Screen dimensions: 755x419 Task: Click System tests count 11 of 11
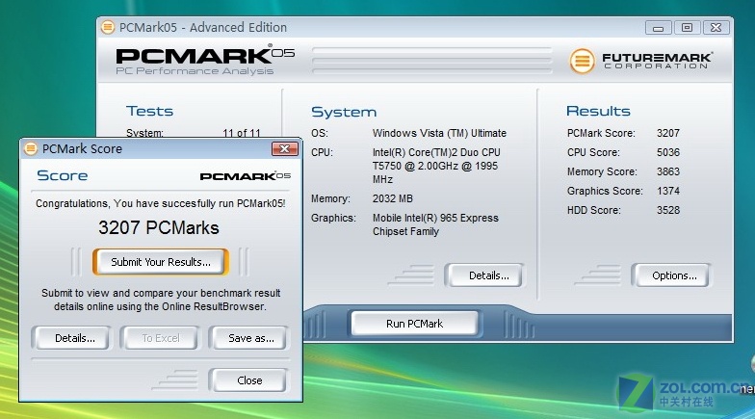pyautogui.click(x=241, y=133)
